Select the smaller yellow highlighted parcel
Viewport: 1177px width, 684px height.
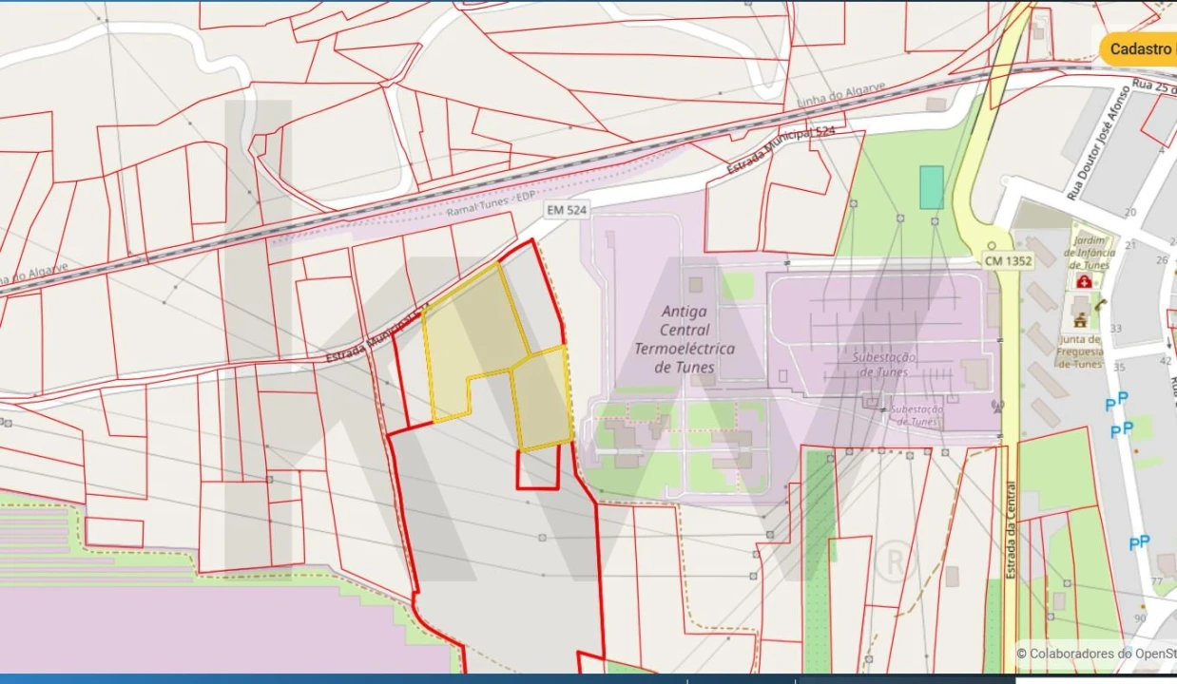click(543, 397)
